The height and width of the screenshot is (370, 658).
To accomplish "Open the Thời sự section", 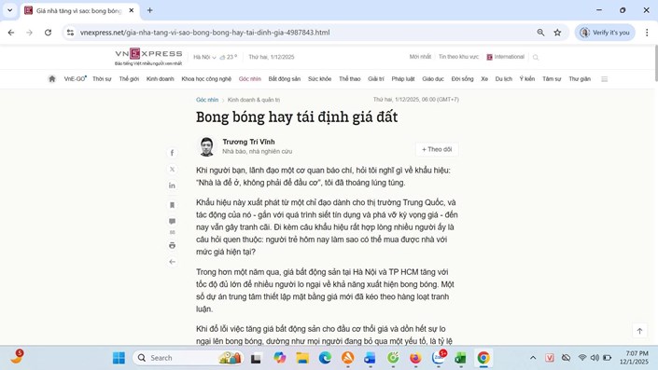I will 102,79.
